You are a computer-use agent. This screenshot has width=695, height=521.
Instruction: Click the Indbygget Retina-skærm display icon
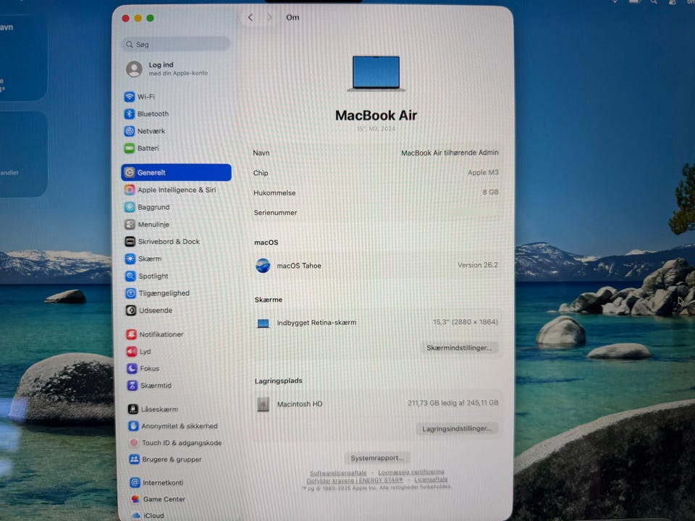(x=264, y=323)
